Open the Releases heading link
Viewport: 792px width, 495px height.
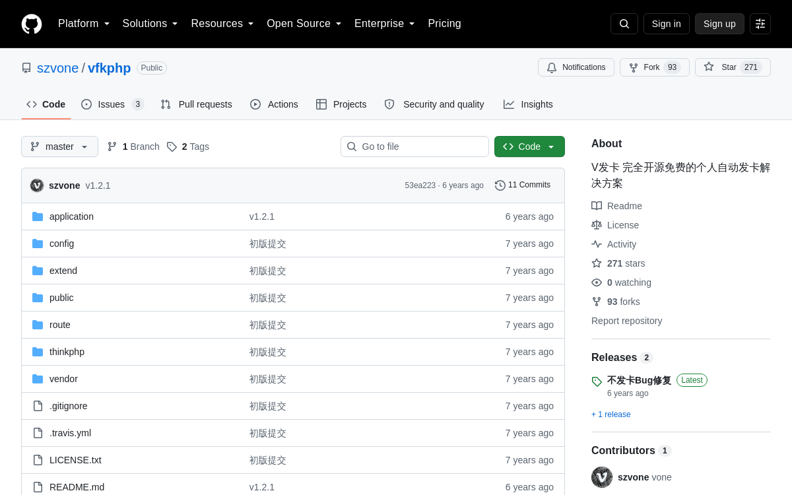pyautogui.click(x=622, y=357)
